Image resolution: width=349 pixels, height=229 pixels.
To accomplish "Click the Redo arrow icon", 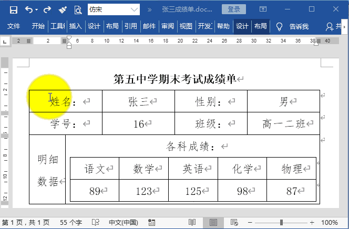I will (47, 9).
